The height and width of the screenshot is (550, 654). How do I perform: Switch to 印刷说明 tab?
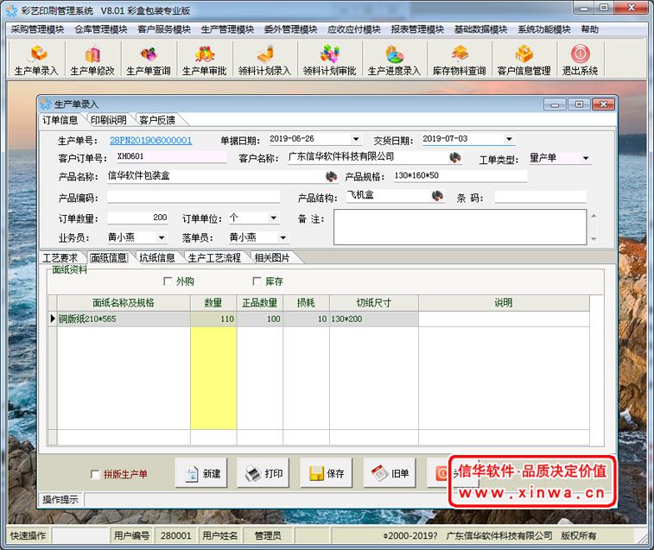(109, 120)
